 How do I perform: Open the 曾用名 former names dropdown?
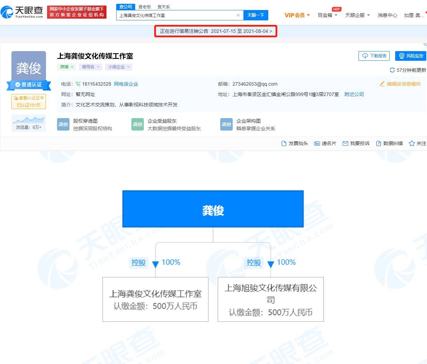coord(90,67)
